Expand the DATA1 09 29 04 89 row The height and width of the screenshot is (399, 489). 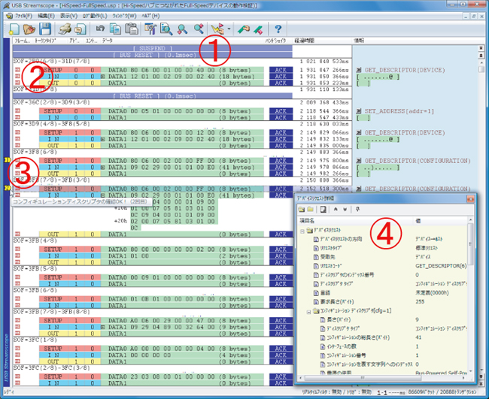pyautogui.click(x=103, y=328)
